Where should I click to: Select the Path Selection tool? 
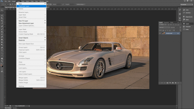(x=2, y=53)
